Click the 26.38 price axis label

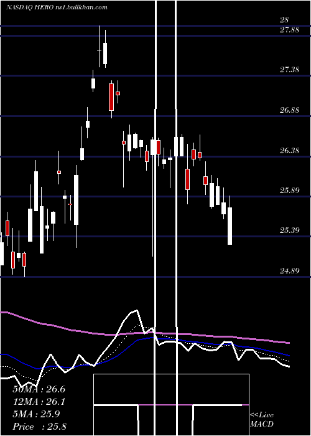tap(289, 151)
